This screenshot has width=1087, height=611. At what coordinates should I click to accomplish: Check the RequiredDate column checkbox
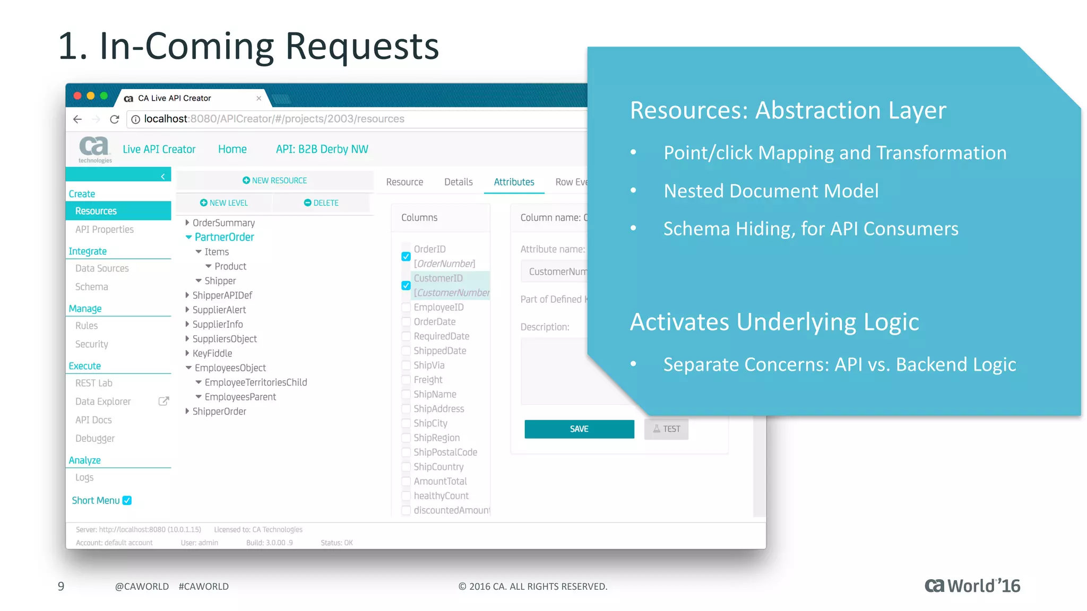(x=406, y=336)
